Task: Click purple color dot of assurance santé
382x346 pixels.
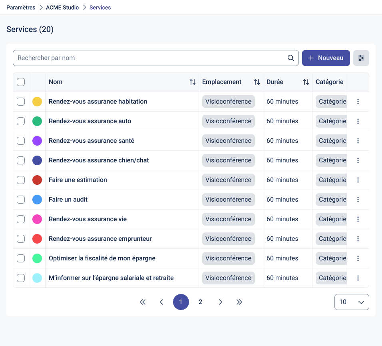Action: 37,141
